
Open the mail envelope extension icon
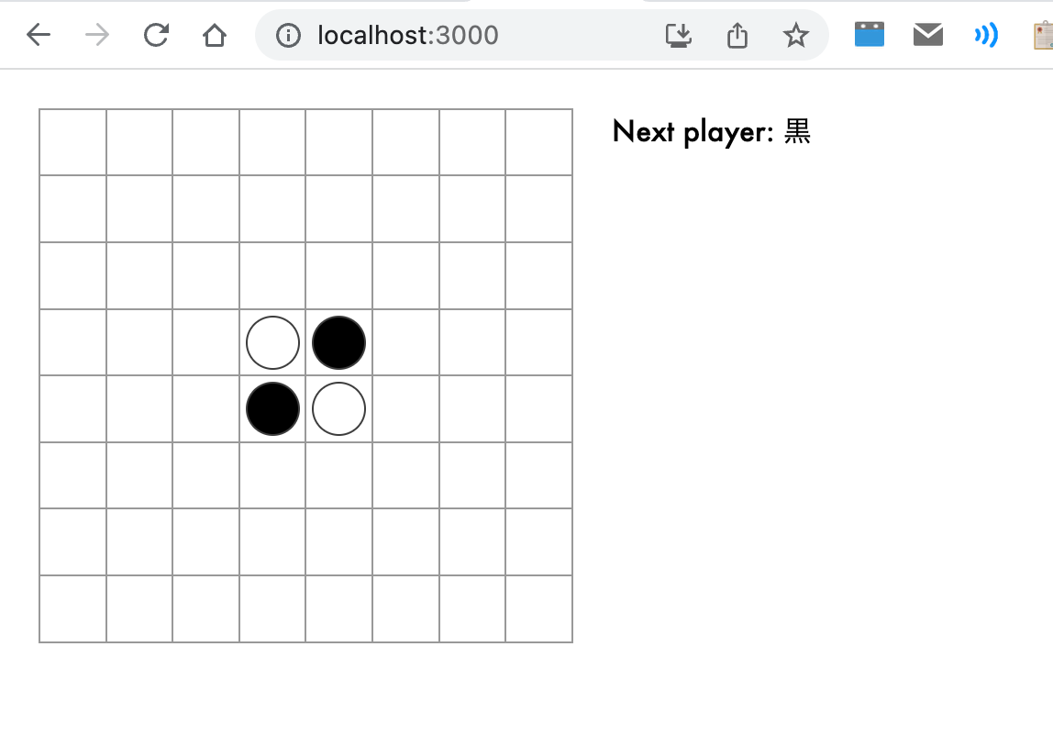[x=927, y=34]
